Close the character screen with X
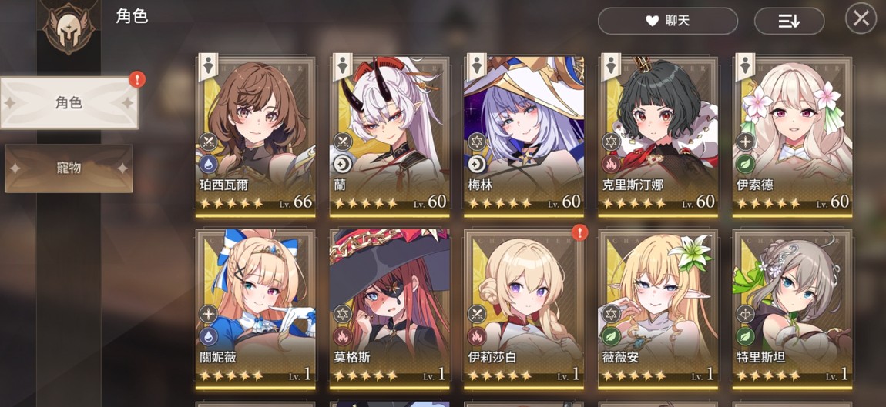This screenshot has width=886, height=407. 861,18
